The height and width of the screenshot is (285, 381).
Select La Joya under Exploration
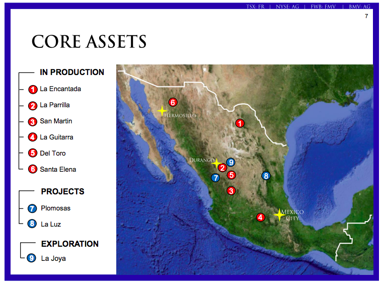(x=53, y=259)
